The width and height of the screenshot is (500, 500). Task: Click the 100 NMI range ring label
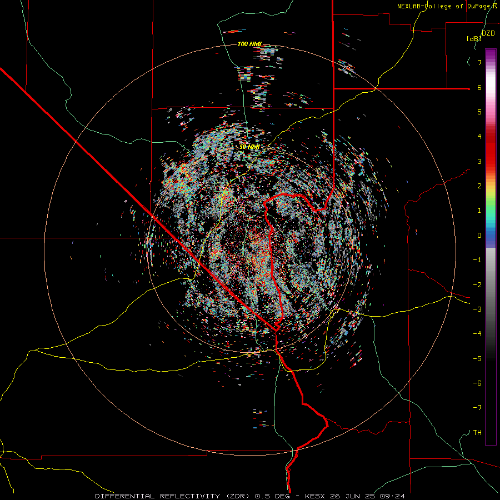[249, 44]
